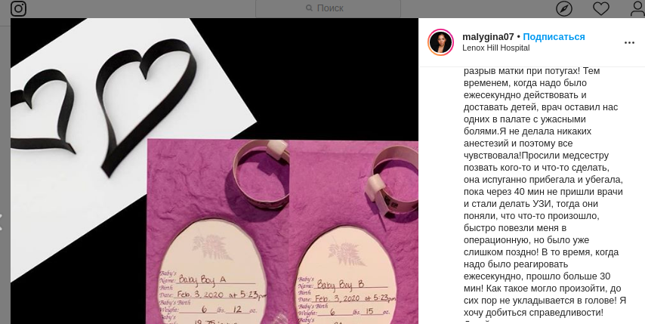645x324 pixels.
Task: Click the small black paper heart
Action: [42, 111]
